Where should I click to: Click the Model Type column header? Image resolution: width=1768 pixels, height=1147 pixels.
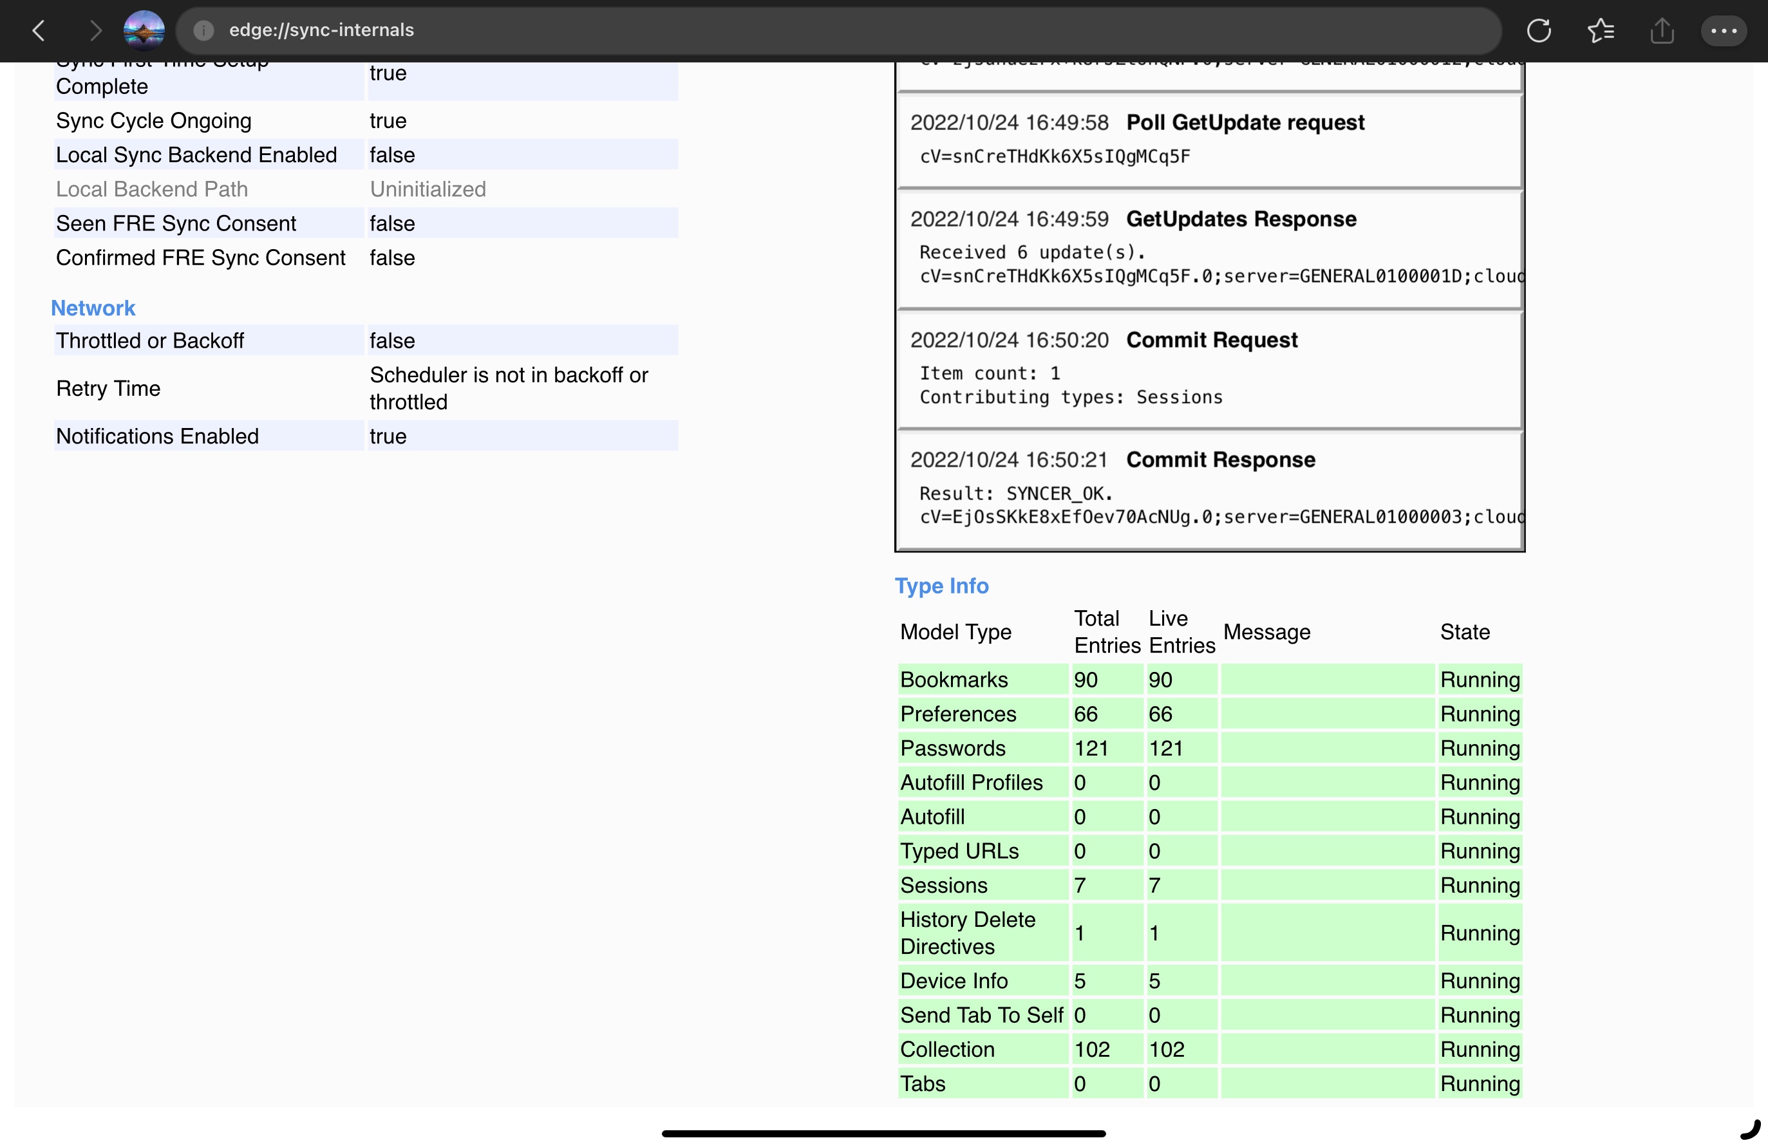[x=955, y=631]
